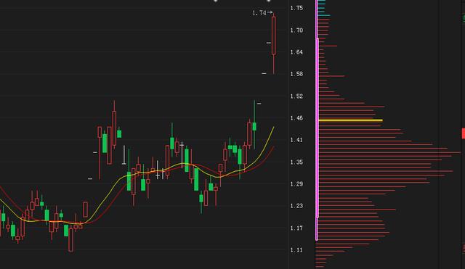Click the 1.29 price axis label

[296, 184]
